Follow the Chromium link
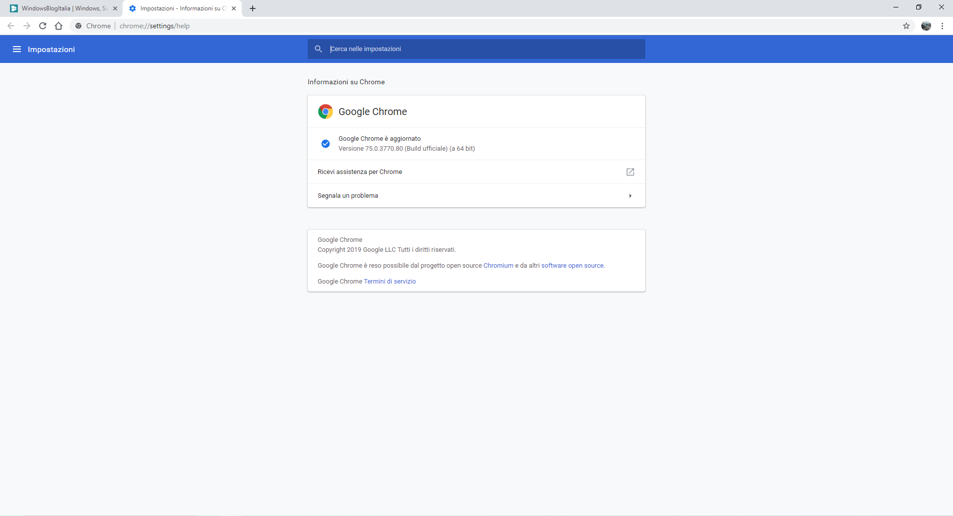 click(x=498, y=266)
